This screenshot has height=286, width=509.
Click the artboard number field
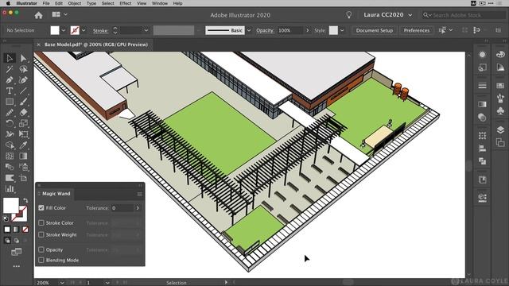coord(94,283)
